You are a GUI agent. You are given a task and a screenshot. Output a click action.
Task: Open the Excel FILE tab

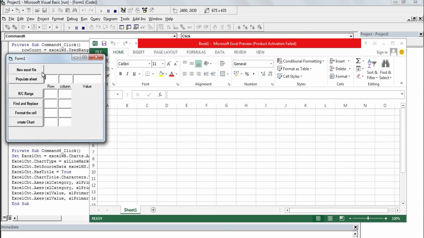point(99,52)
